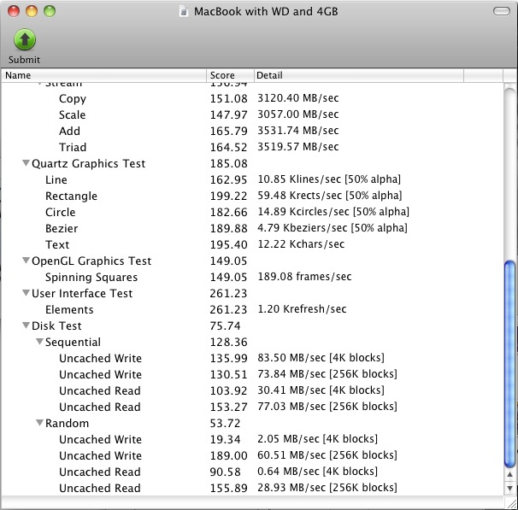The height and width of the screenshot is (510, 518).
Task: Sort by the Name column header
Action: [104, 75]
